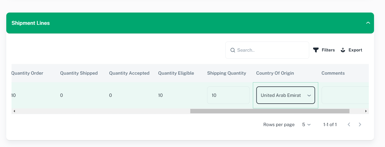The height and width of the screenshot is (147, 385).
Task: Click the Filters button label
Action: coord(328,50)
